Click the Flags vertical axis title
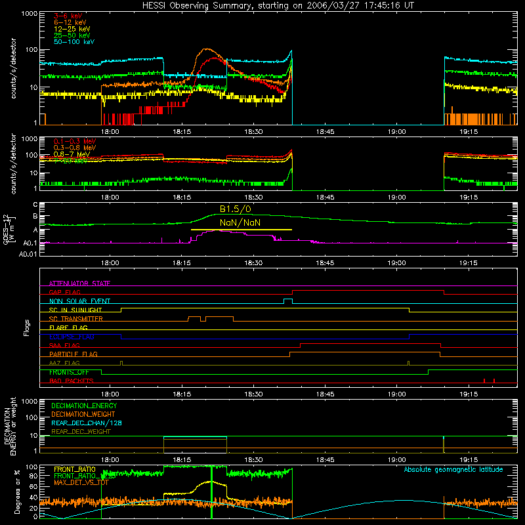Screen dimensions: 525x525 27,327
